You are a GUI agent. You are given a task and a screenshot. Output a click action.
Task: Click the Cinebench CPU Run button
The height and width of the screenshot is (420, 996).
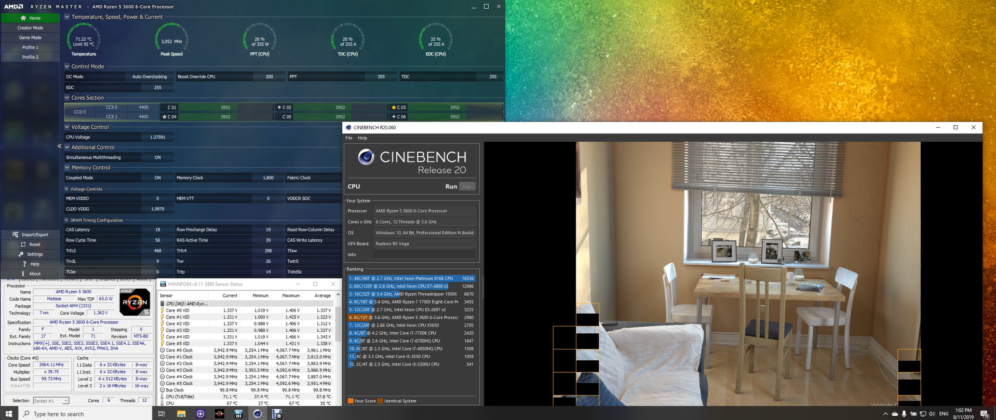pyautogui.click(x=467, y=187)
